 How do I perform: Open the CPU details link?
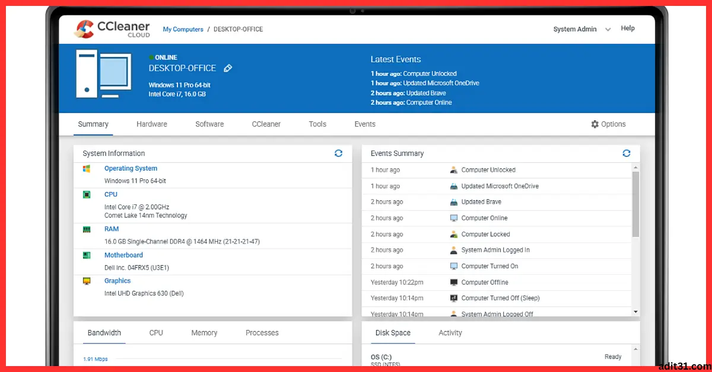click(111, 194)
